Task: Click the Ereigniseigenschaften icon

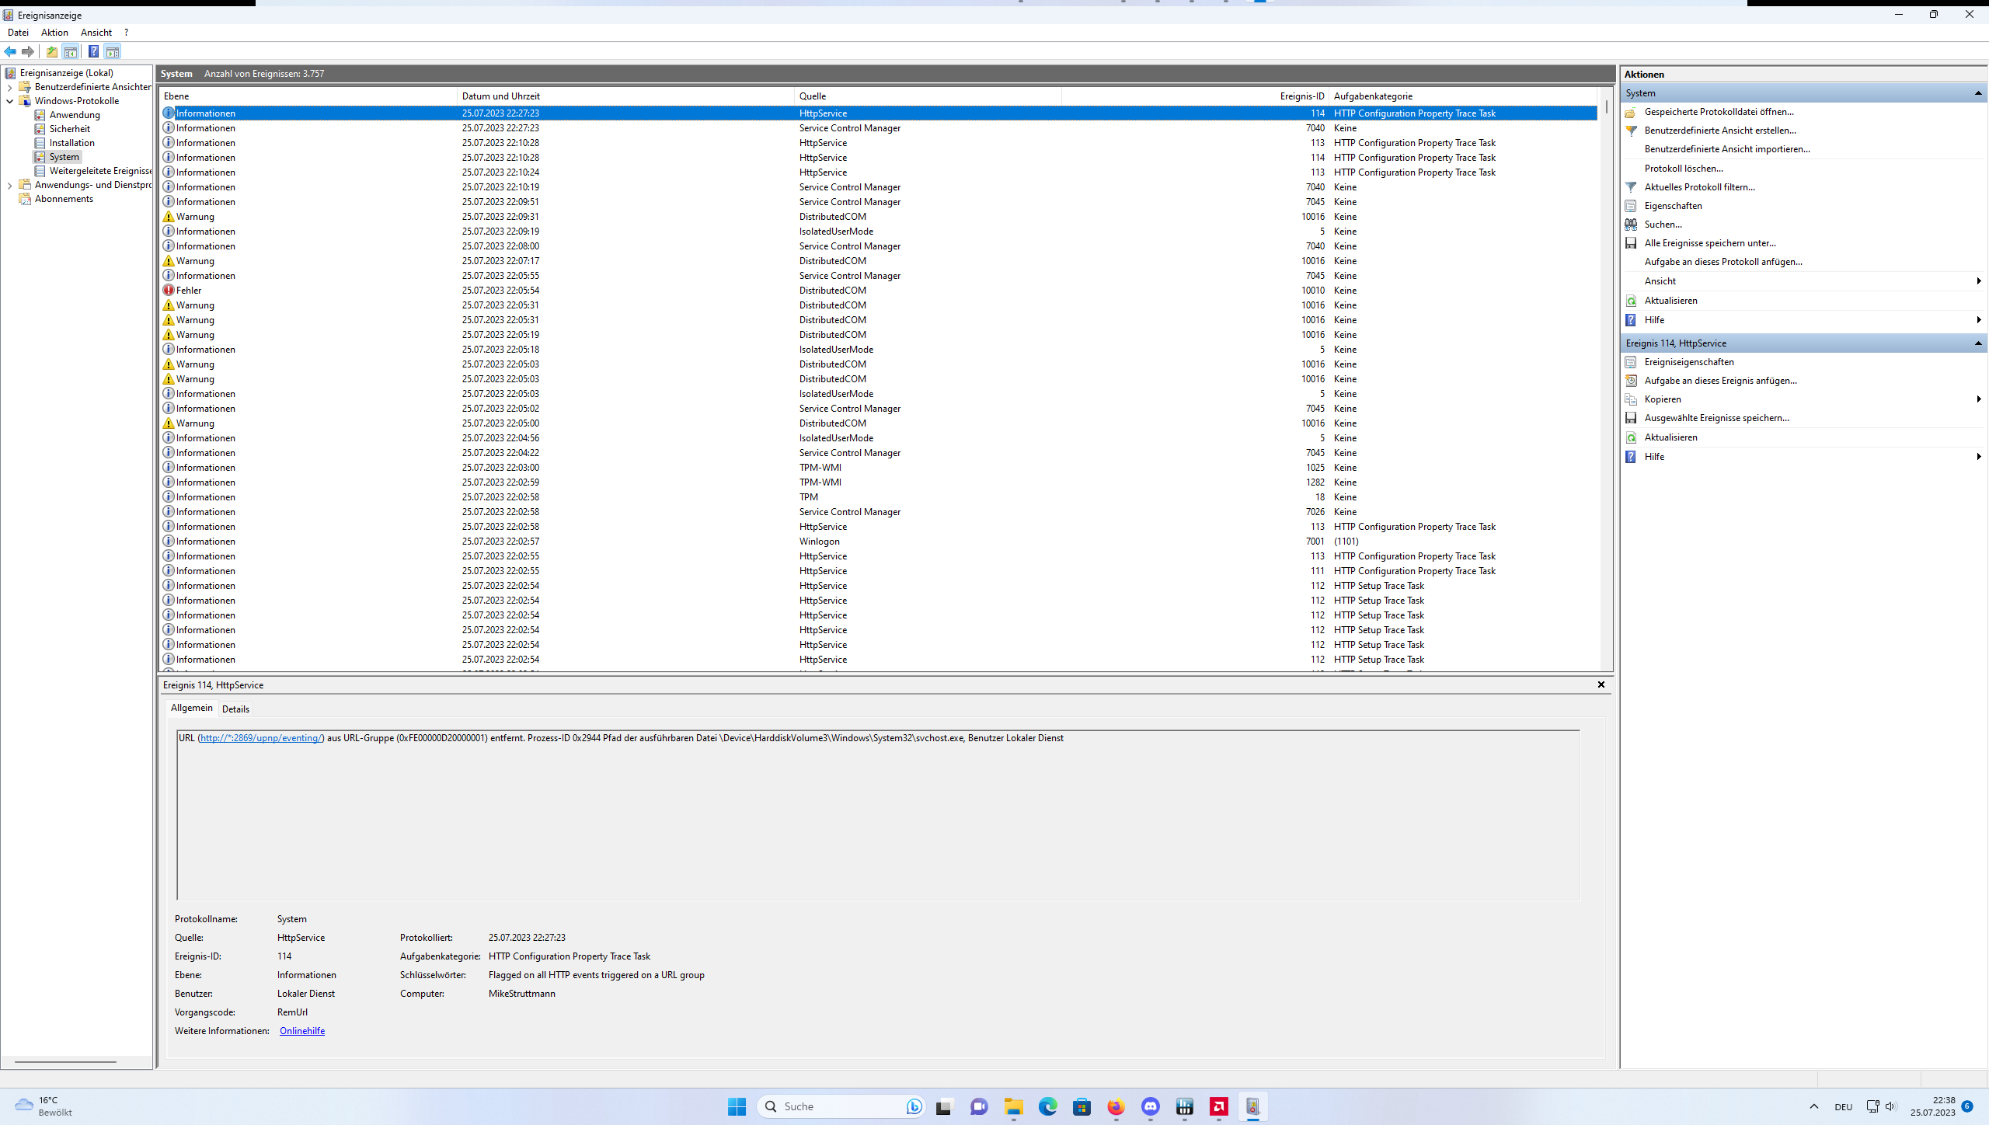Action: [1631, 362]
